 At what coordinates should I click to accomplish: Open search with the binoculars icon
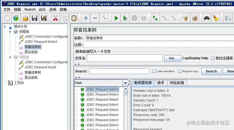(206, 18)
